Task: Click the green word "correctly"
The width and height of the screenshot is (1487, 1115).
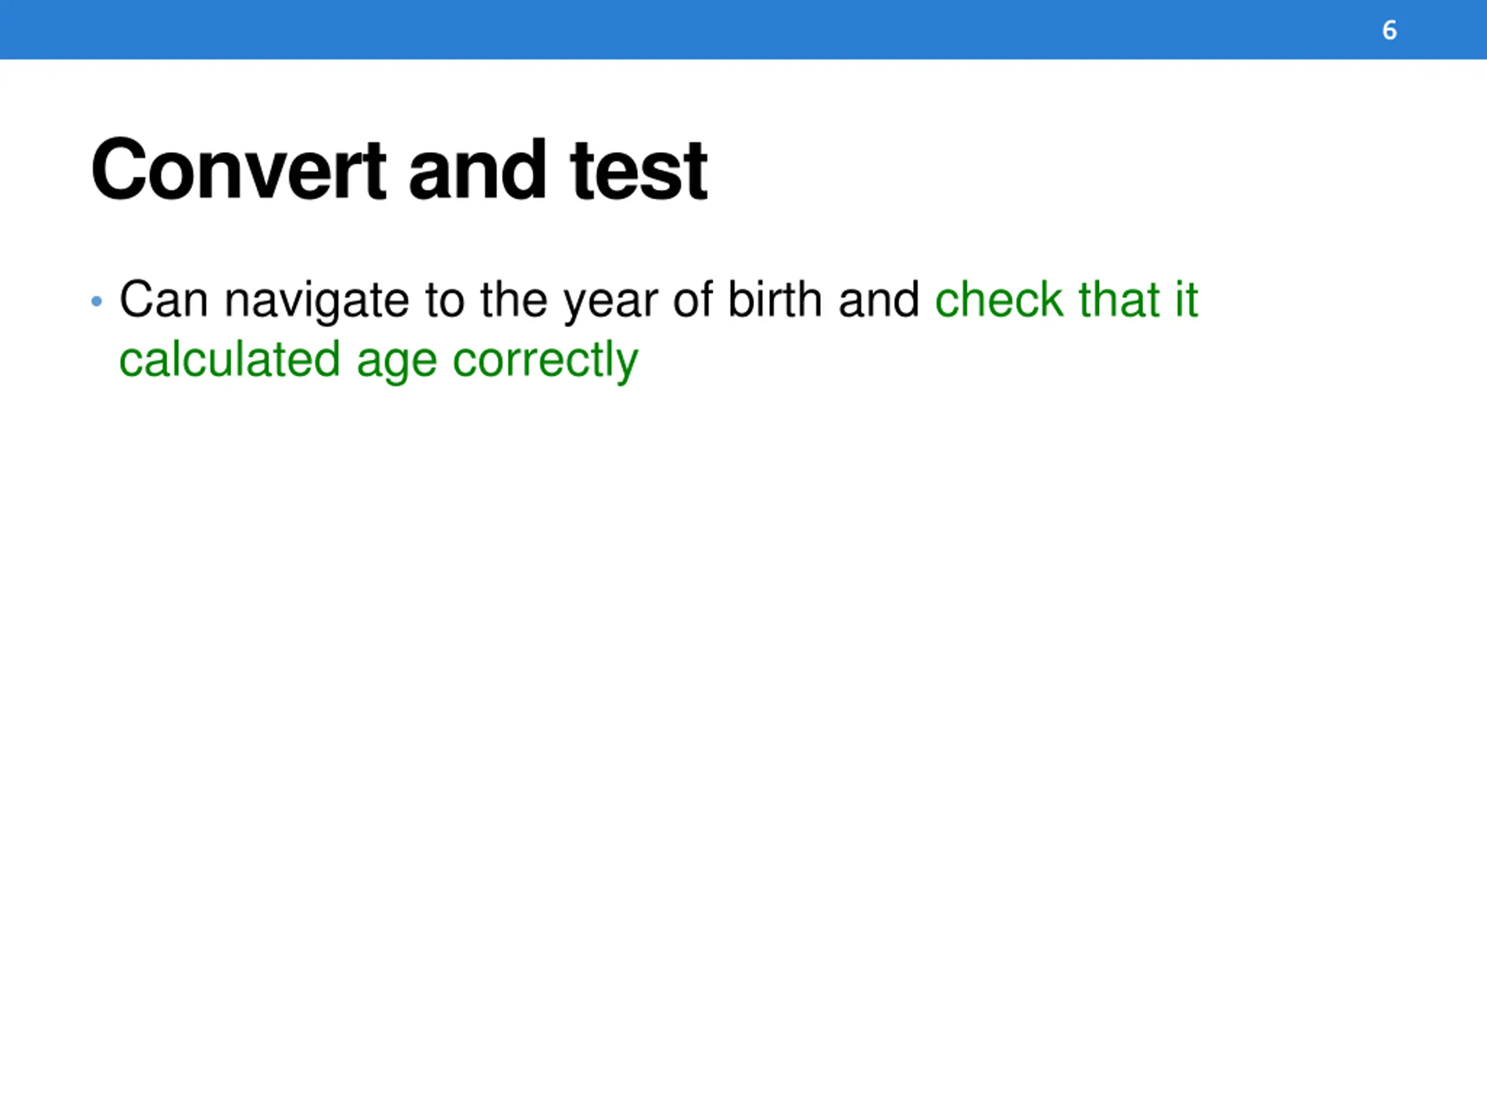Action: coord(545,362)
